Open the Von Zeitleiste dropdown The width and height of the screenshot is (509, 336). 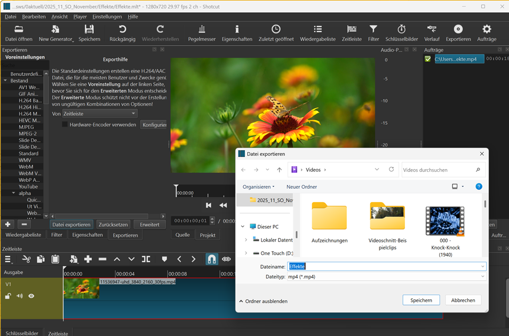pyautogui.click(x=99, y=114)
